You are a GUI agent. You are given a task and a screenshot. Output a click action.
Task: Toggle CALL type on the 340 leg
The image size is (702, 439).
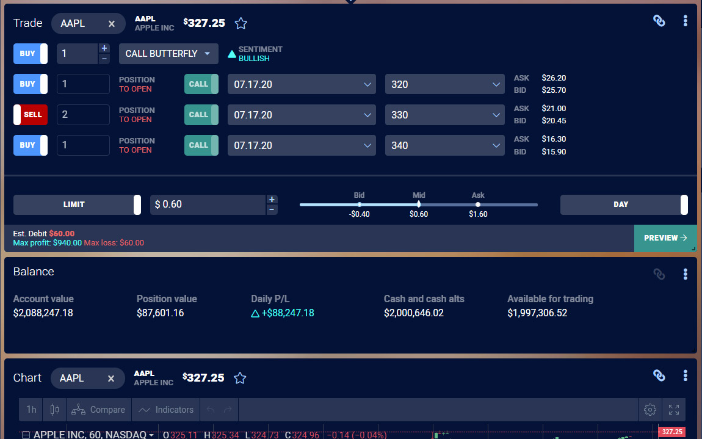pos(201,145)
